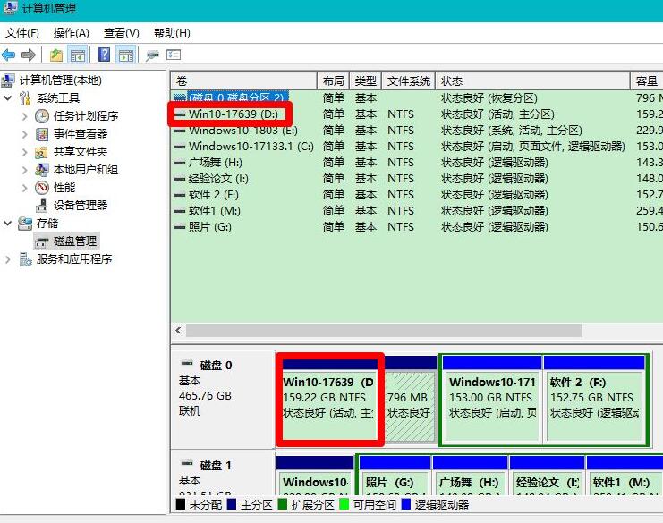The width and height of the screenshot is (663, 523).
Task: Click the Shared Folders icon
Action: [41, 152]
